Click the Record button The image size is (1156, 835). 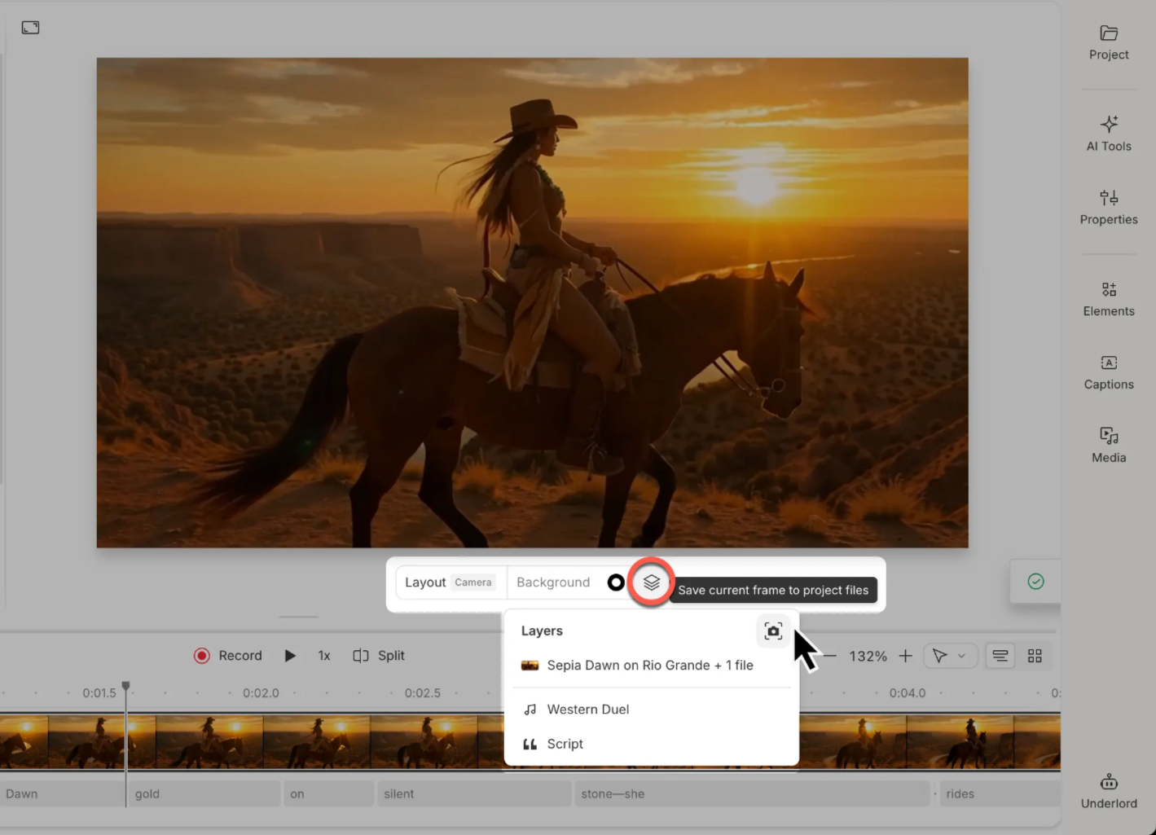point(229,655)
